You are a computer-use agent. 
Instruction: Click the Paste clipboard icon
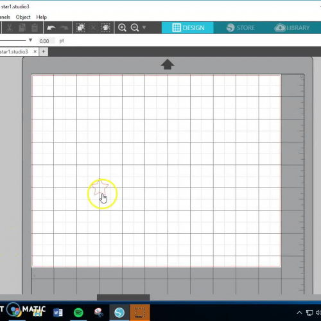[35, 28]
